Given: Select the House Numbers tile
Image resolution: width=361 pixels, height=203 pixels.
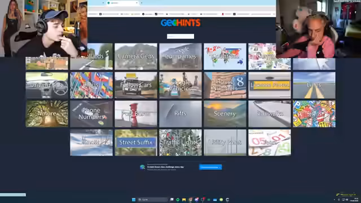Looking at the screenshot, I should point(225,85).
